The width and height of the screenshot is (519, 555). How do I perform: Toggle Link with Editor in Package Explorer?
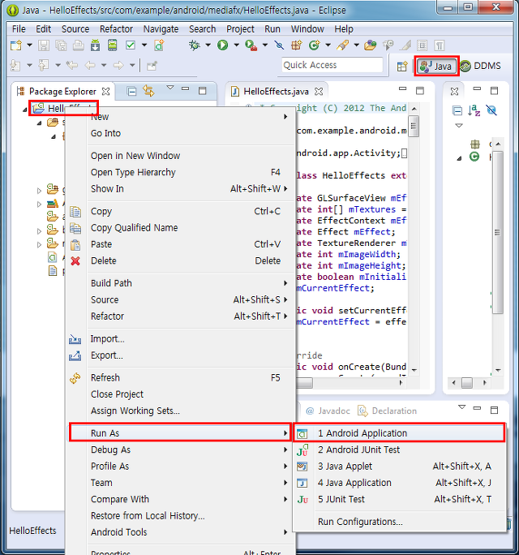[x=148, y=91]
